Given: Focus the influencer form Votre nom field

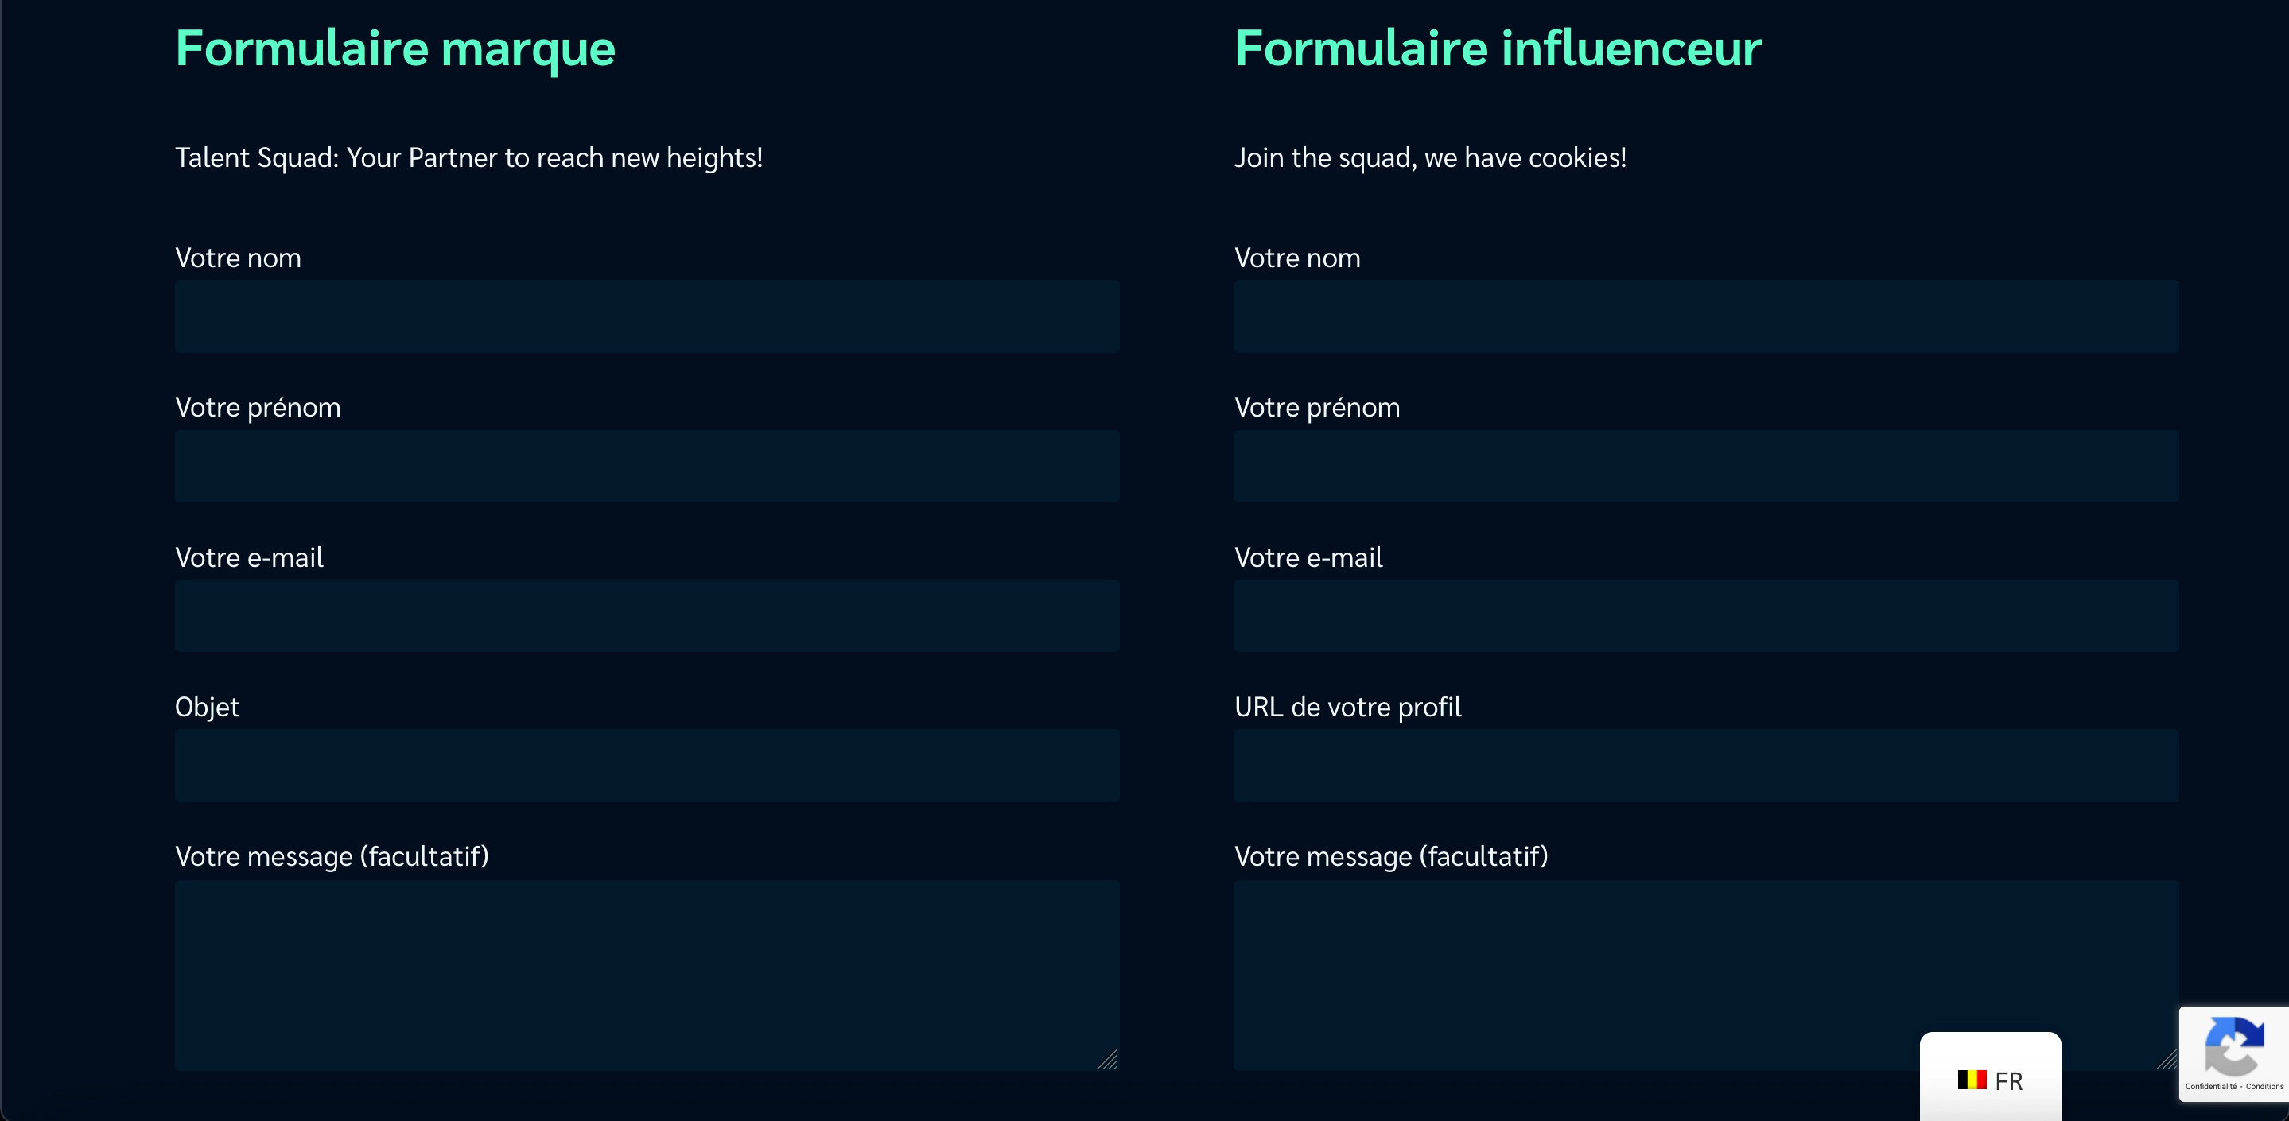Looking at the screenshot, I should 1705,316.
